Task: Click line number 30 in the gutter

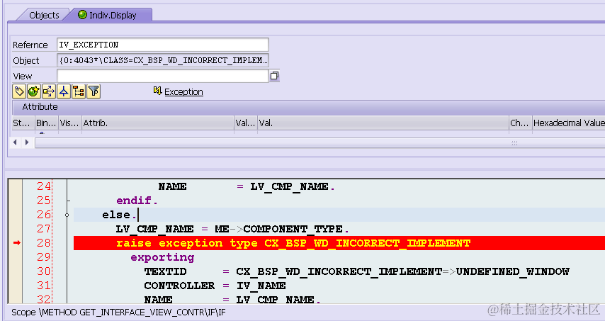Action: (x=44, y=271)
